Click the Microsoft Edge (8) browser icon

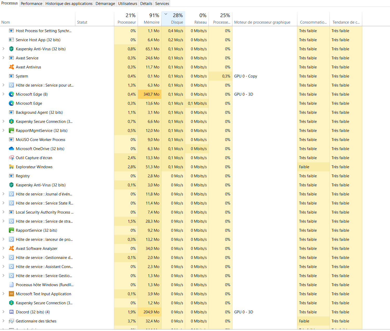[x=11, y=94]
